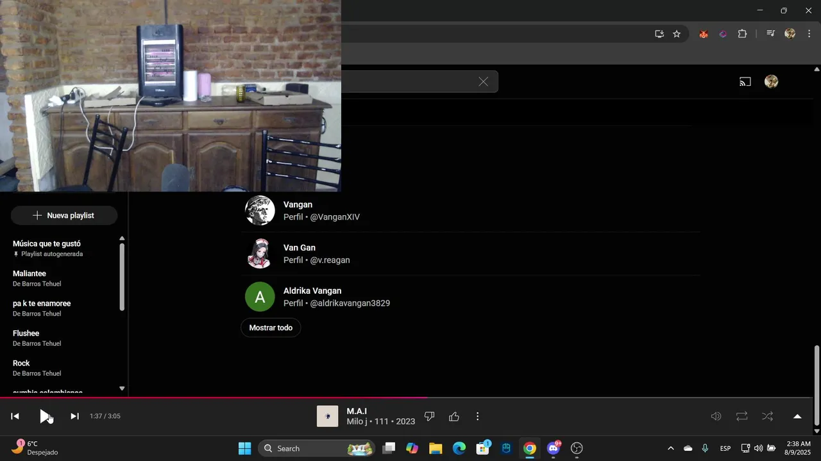Open YouTube Music account avatar menu

coord(772,81)
